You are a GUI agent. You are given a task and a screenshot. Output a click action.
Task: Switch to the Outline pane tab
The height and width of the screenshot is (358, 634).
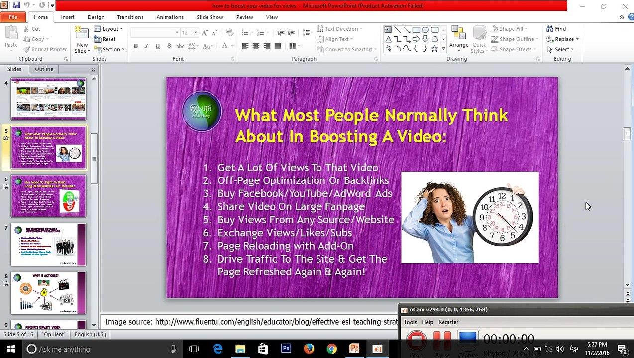coord(44,69)
